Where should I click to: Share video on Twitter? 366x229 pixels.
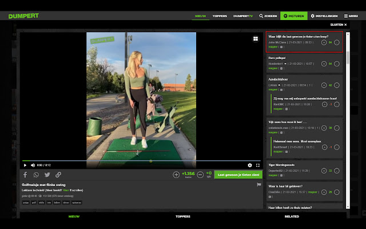point(47,175)
